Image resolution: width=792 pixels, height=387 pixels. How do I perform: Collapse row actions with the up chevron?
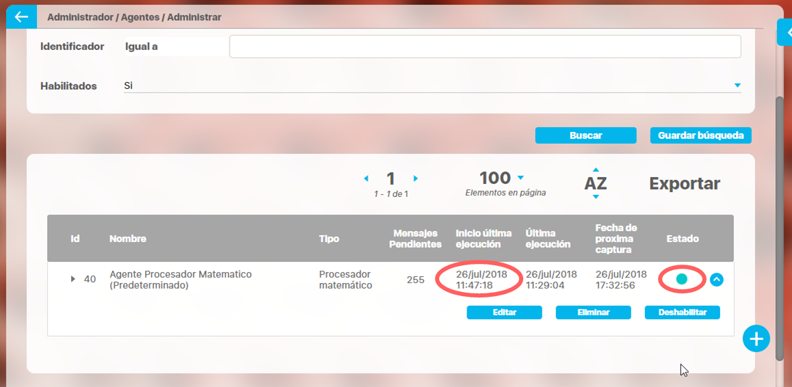pyautogui.click(x=716, y=279)
